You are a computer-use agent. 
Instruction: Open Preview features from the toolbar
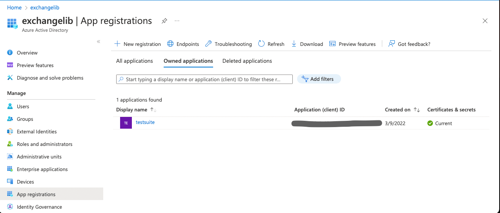point(353,44)
